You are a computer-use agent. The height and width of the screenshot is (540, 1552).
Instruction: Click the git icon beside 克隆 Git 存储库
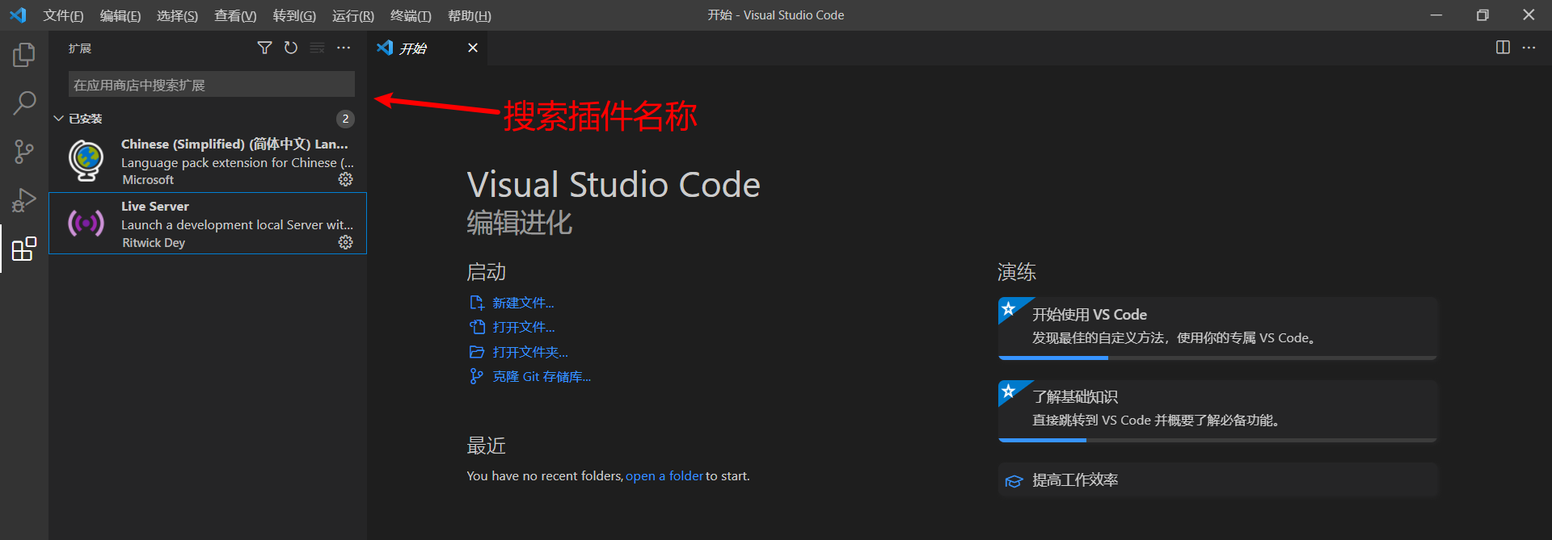click(x=477, y=376)
